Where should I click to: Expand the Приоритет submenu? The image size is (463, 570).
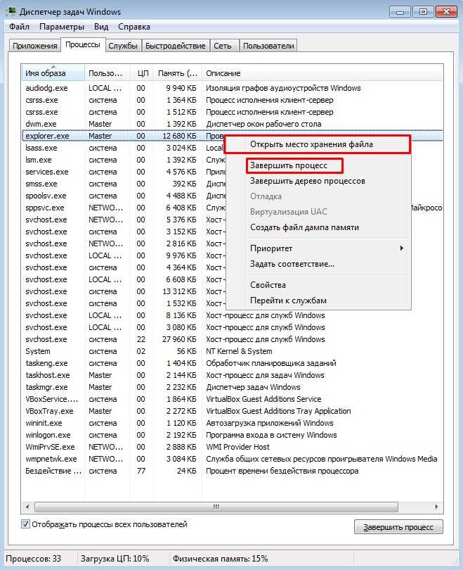pyautogui.click(x=318, y=248)
